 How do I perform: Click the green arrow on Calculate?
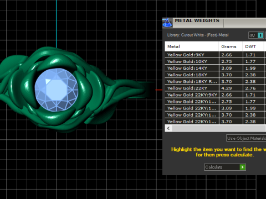pos(242,167)
